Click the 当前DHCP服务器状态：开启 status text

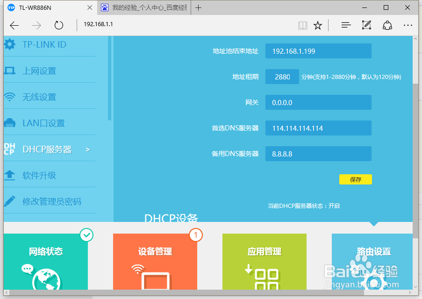pos(304,206)
